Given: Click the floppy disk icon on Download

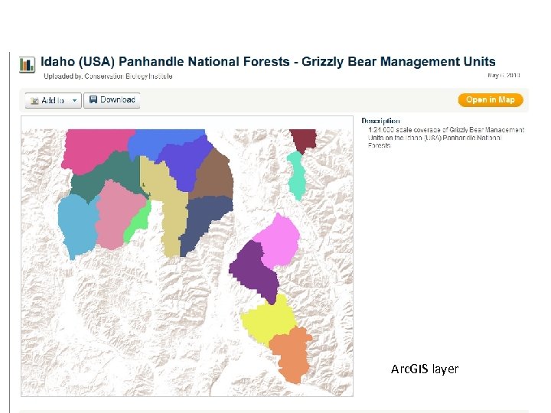Looking at the screenshot, I should click(93, 99).
